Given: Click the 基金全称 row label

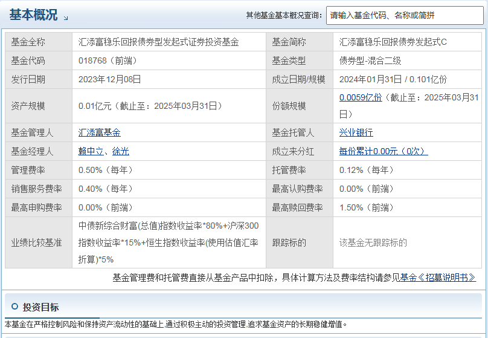Looking at the screenshot, I should pyautogui.click(x=28, y=42).
